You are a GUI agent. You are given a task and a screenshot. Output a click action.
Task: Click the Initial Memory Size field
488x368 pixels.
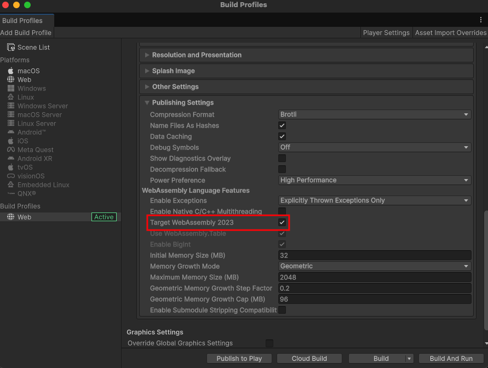tap(375, 255)
